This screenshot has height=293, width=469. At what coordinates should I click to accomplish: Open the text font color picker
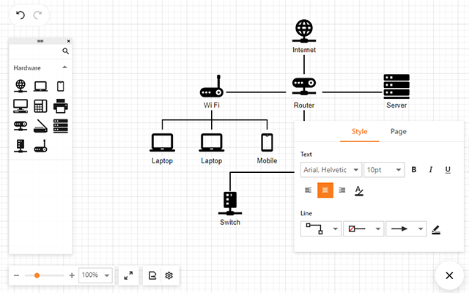(x=359, y=190)
